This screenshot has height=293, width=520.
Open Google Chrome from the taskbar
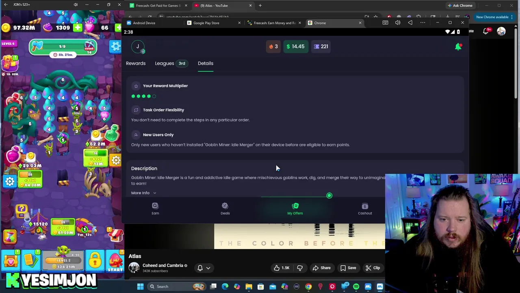(308, 286)
